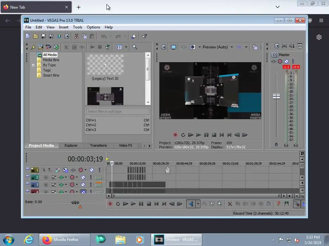Switch to the Transitions tab
Screen dimensions: 329x246
(98, 145)
